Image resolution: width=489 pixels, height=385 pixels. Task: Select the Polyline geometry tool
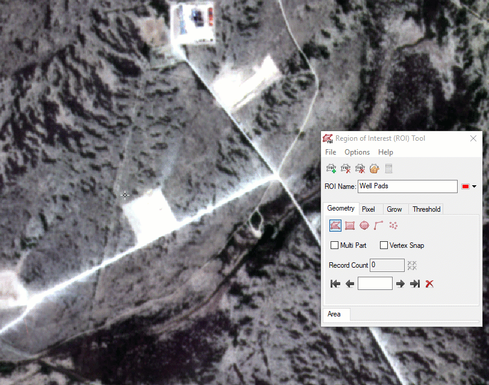(379, 226)
